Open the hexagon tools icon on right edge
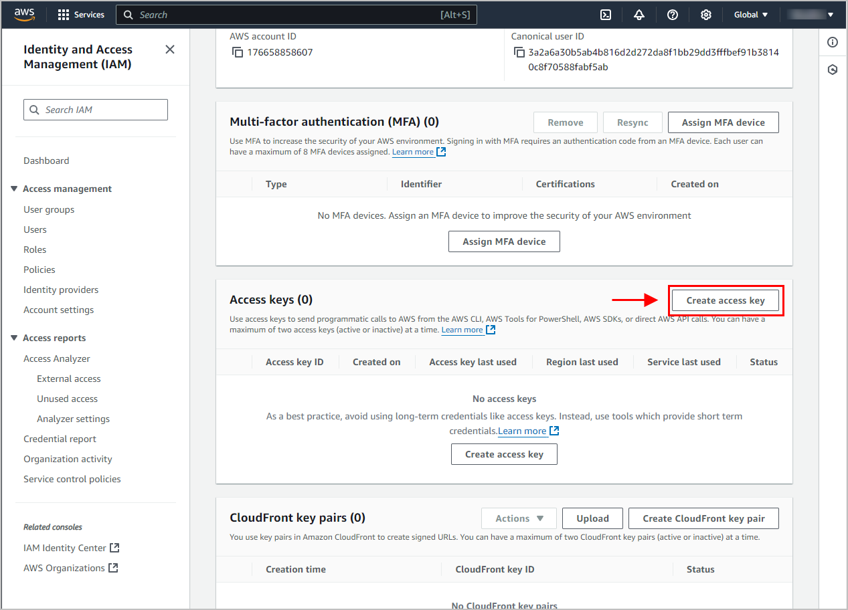This screenshot has width=848, height=610. (833, 70)
